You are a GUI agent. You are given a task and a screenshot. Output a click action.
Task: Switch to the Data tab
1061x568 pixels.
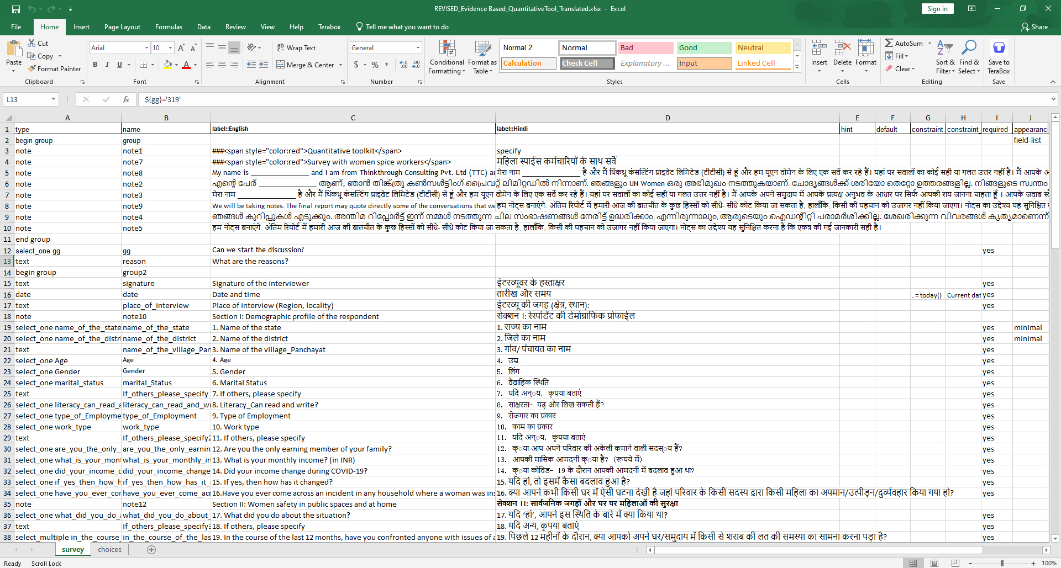[204, 27]
